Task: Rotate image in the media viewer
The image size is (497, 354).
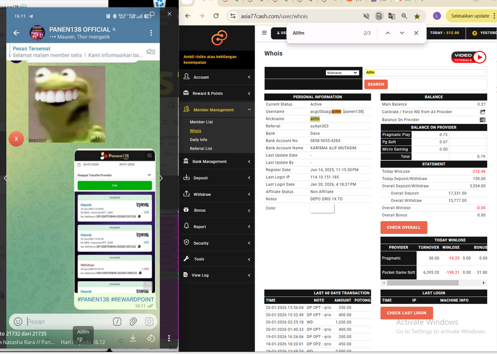Action: pos(151,338)
